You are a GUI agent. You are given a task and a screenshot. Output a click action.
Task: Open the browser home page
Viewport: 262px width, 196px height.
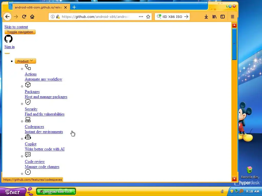click(x=32, y=17)
